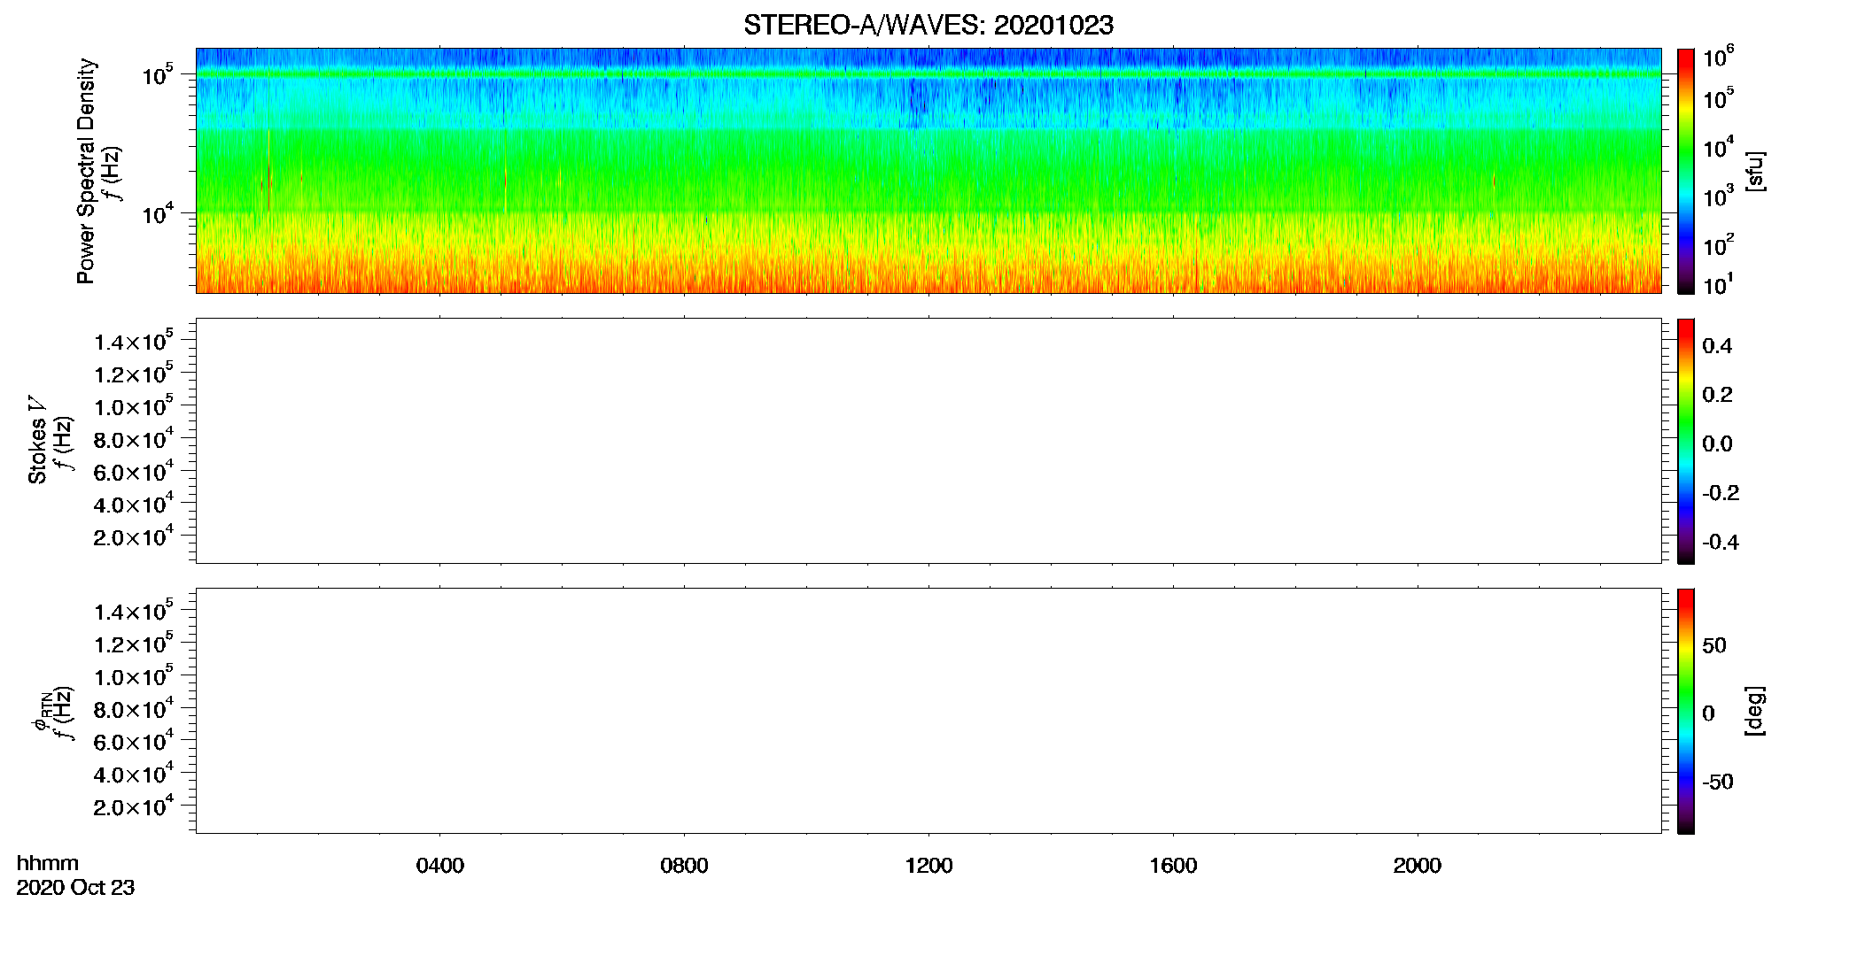The width and height of the screenshot is (1857, 956).
Task: Click the 0800 time tick label
Action: click(x=684, y=866)
